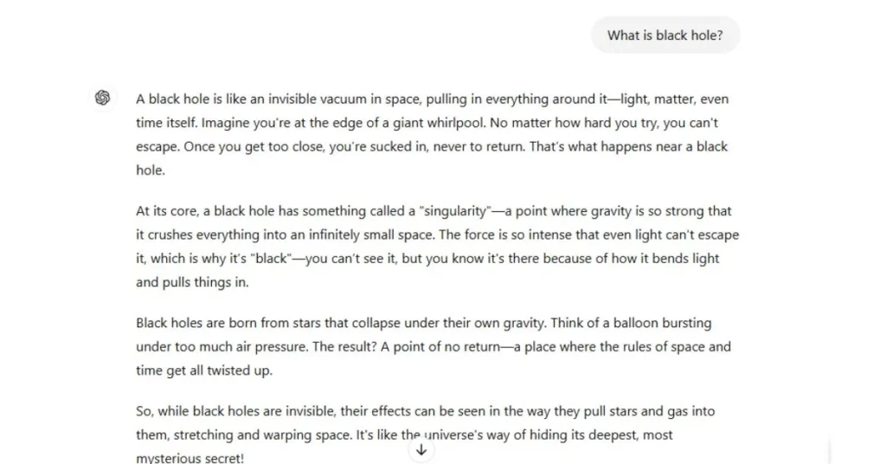886x464 pixels.
Task: Click the words "and pulls things in."
Action: [192, 282]
